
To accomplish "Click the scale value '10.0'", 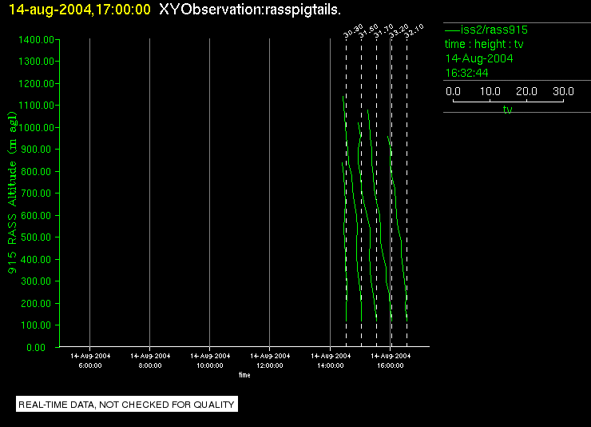I will tap(490, 91).
